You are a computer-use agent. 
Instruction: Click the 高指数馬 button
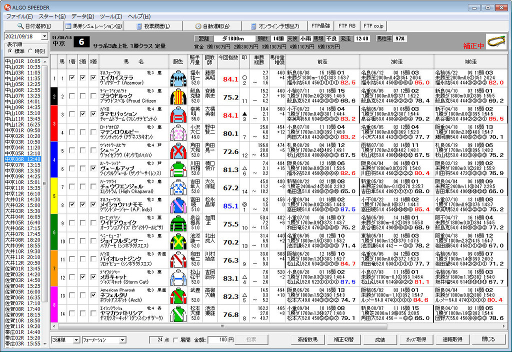click(x=307, y=339)
